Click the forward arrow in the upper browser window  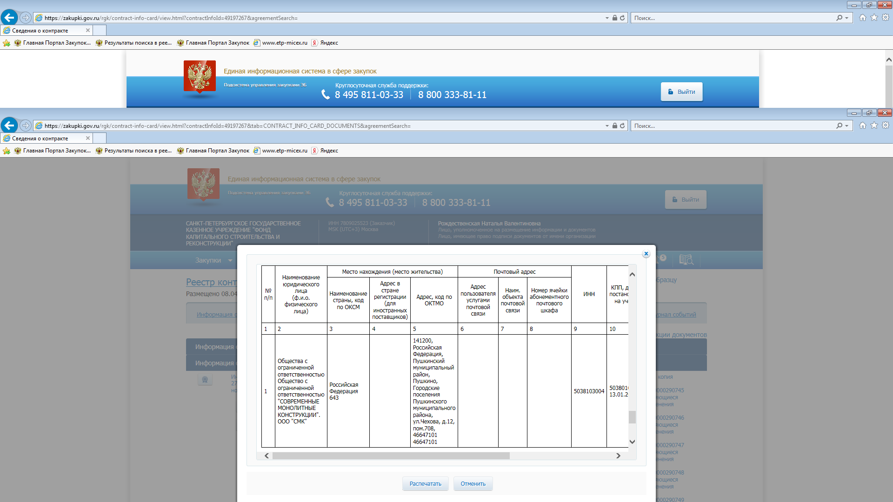(26, 18)
